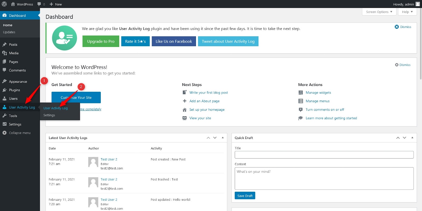Viewport: 422px width, 211px height.
Task: Click the Customize Your Site button
Action: [x=76, y=97]
